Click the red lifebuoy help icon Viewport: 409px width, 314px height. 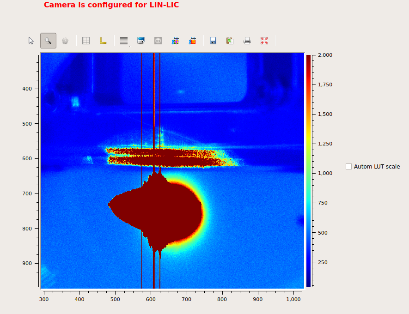pos(264,41)
